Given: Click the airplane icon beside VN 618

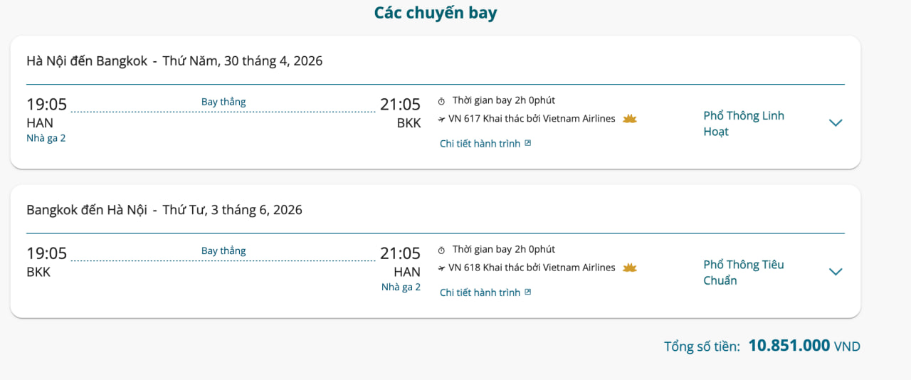Looking at the screenshot, I should (441, 268).
